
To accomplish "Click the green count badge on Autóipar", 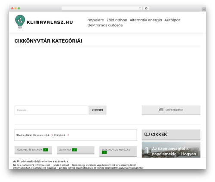I will tap(74, 150).
